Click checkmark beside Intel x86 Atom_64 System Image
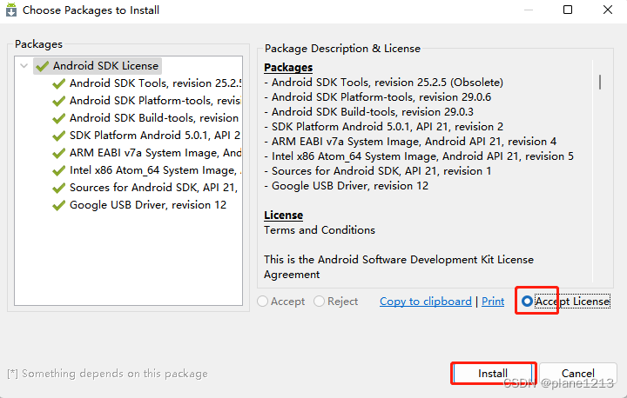 tap(59, 171)
